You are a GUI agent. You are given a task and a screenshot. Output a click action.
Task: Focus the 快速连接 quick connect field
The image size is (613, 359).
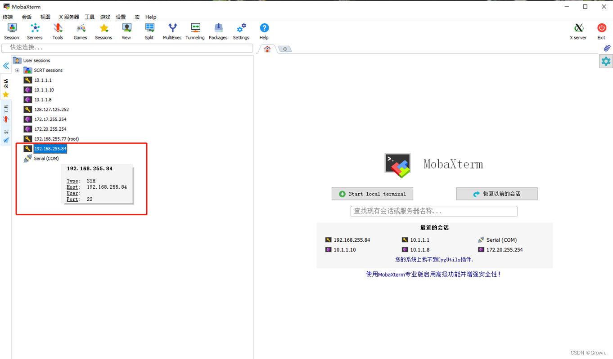(x=127, y=48)
